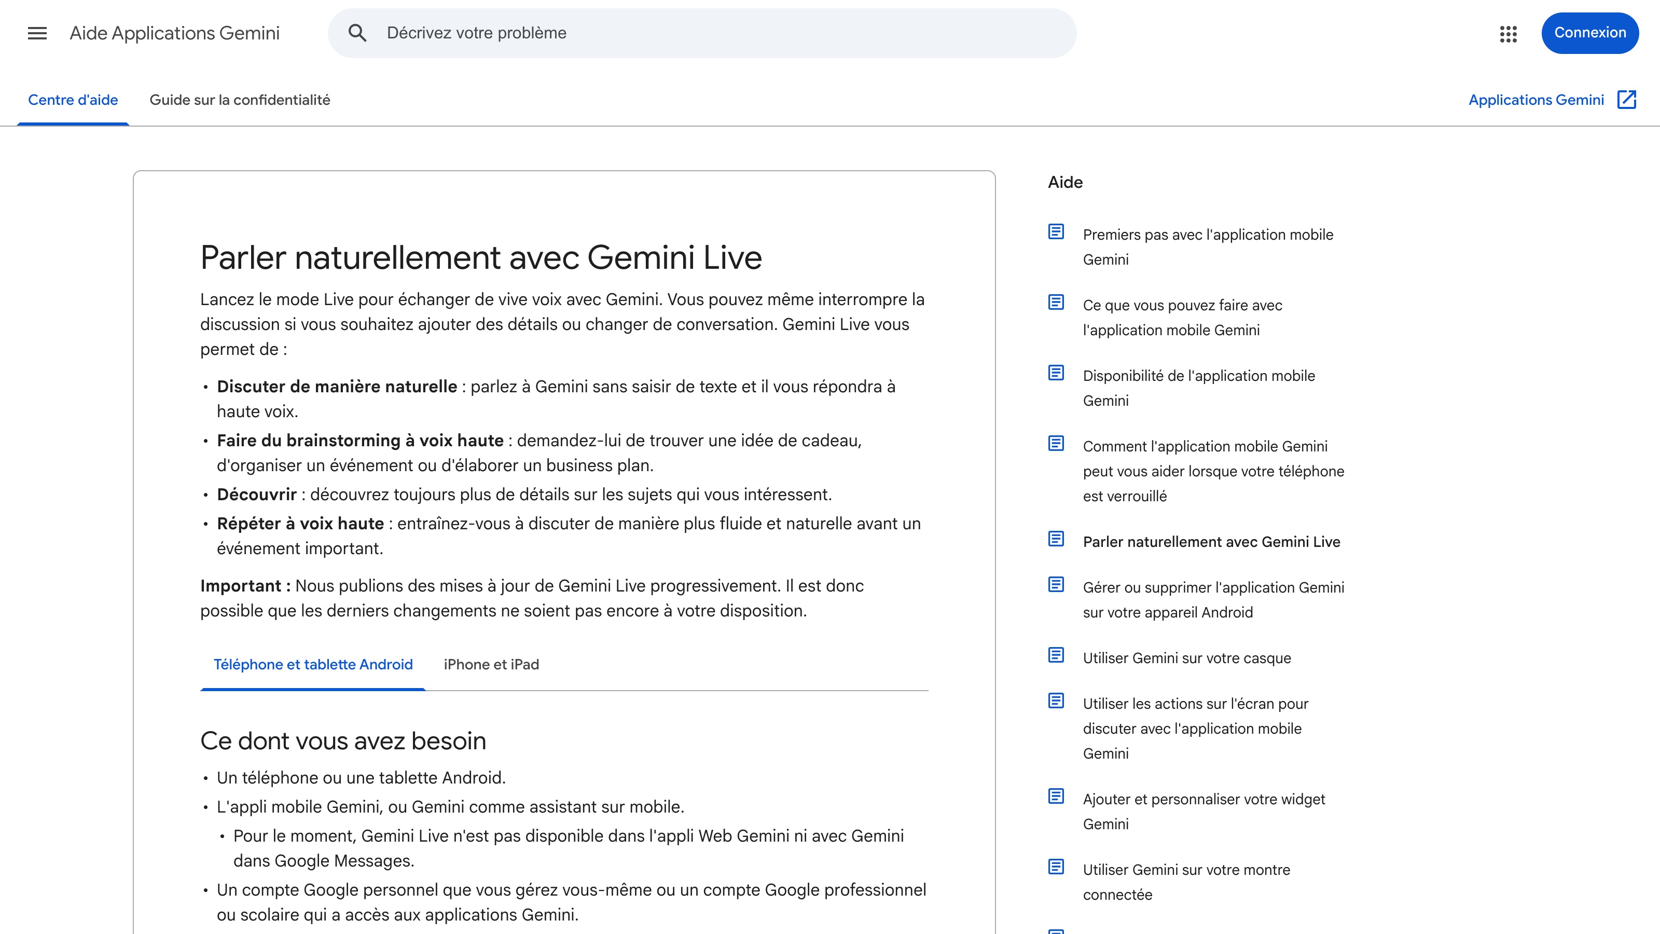
Task: Click the Parler naturellement avec Gemini Live heading
Action: 481,258
